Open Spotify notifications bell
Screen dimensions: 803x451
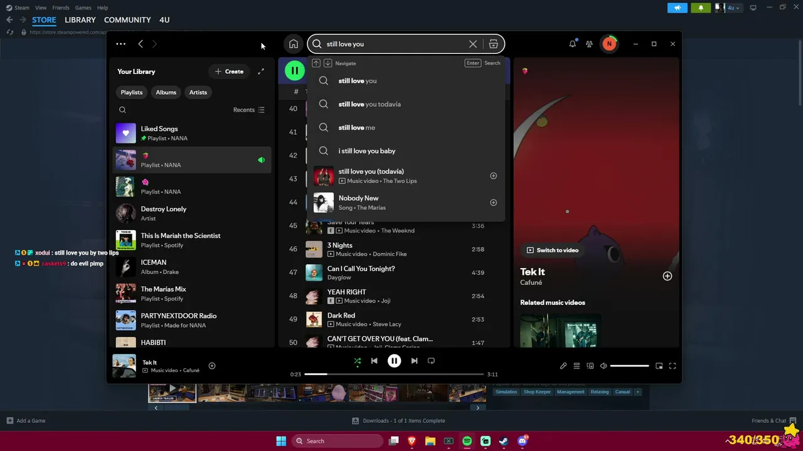point(572,44)
